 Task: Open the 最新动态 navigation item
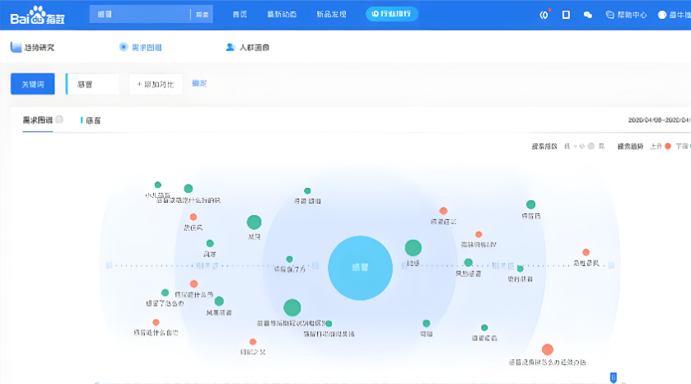[x=282, y=14]
